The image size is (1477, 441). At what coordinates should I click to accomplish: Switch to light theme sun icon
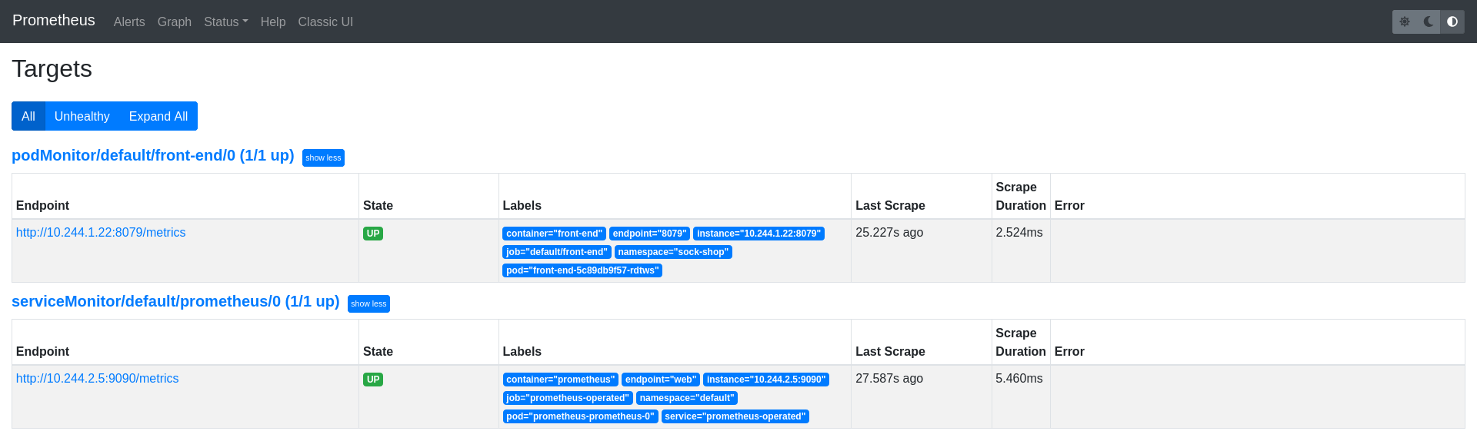pyautogui.click(x=1405, y=22)
